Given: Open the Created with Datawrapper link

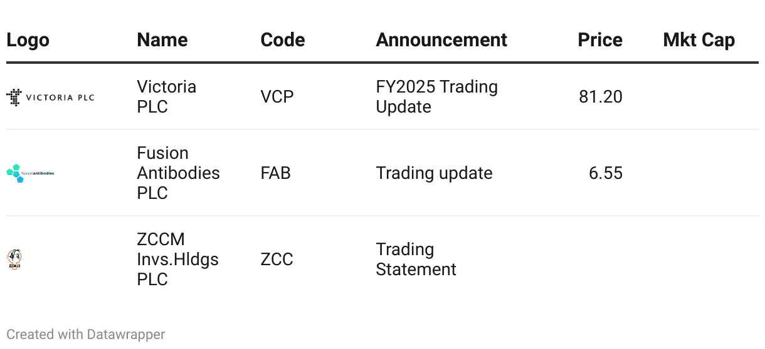Looking at the screenshot, I should 86,335.
